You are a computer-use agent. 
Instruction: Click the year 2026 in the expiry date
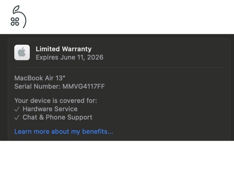(x=95, y=58)
